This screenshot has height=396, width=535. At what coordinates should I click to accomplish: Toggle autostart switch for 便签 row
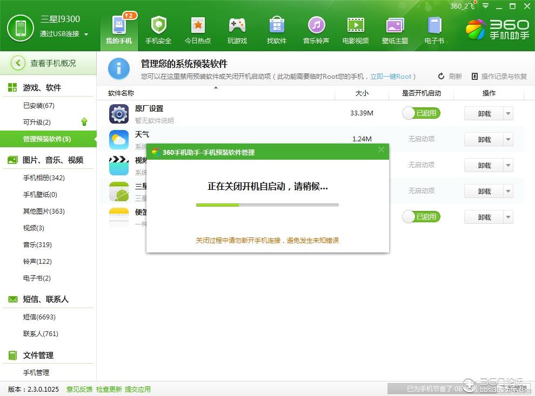pyautogui.click(x=422, y=216)
